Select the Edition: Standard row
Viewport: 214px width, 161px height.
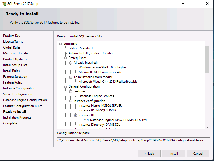[x=81, y=48]
